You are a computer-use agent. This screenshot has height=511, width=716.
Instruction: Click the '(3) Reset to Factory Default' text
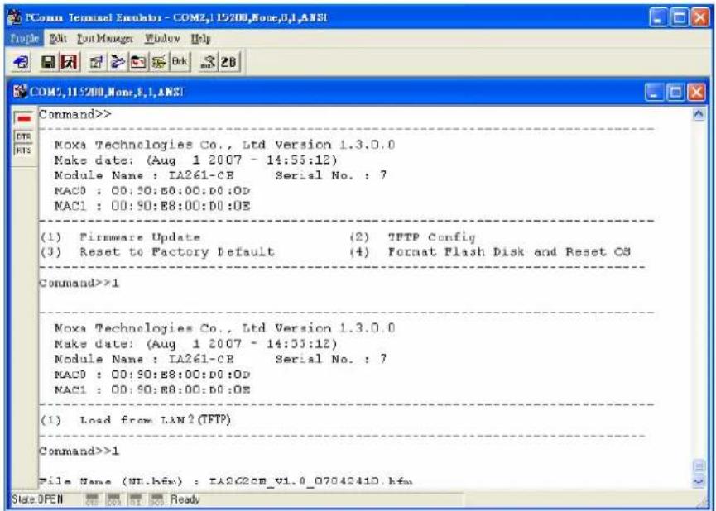click(x=157, y=252)
